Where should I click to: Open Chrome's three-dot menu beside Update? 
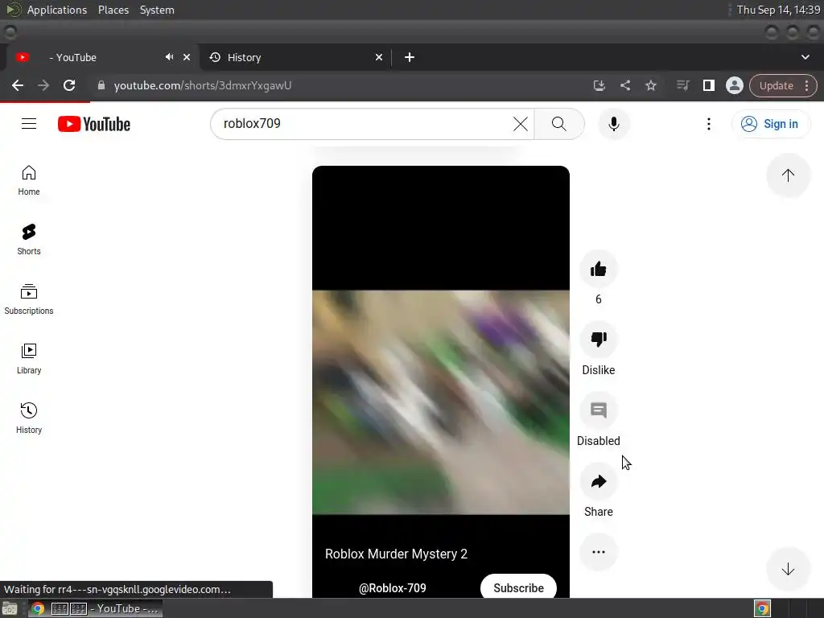coord(806,85)
